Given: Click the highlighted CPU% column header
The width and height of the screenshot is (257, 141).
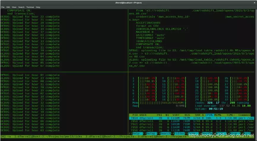Looking at the screenshot, I should tap(209, 115).
